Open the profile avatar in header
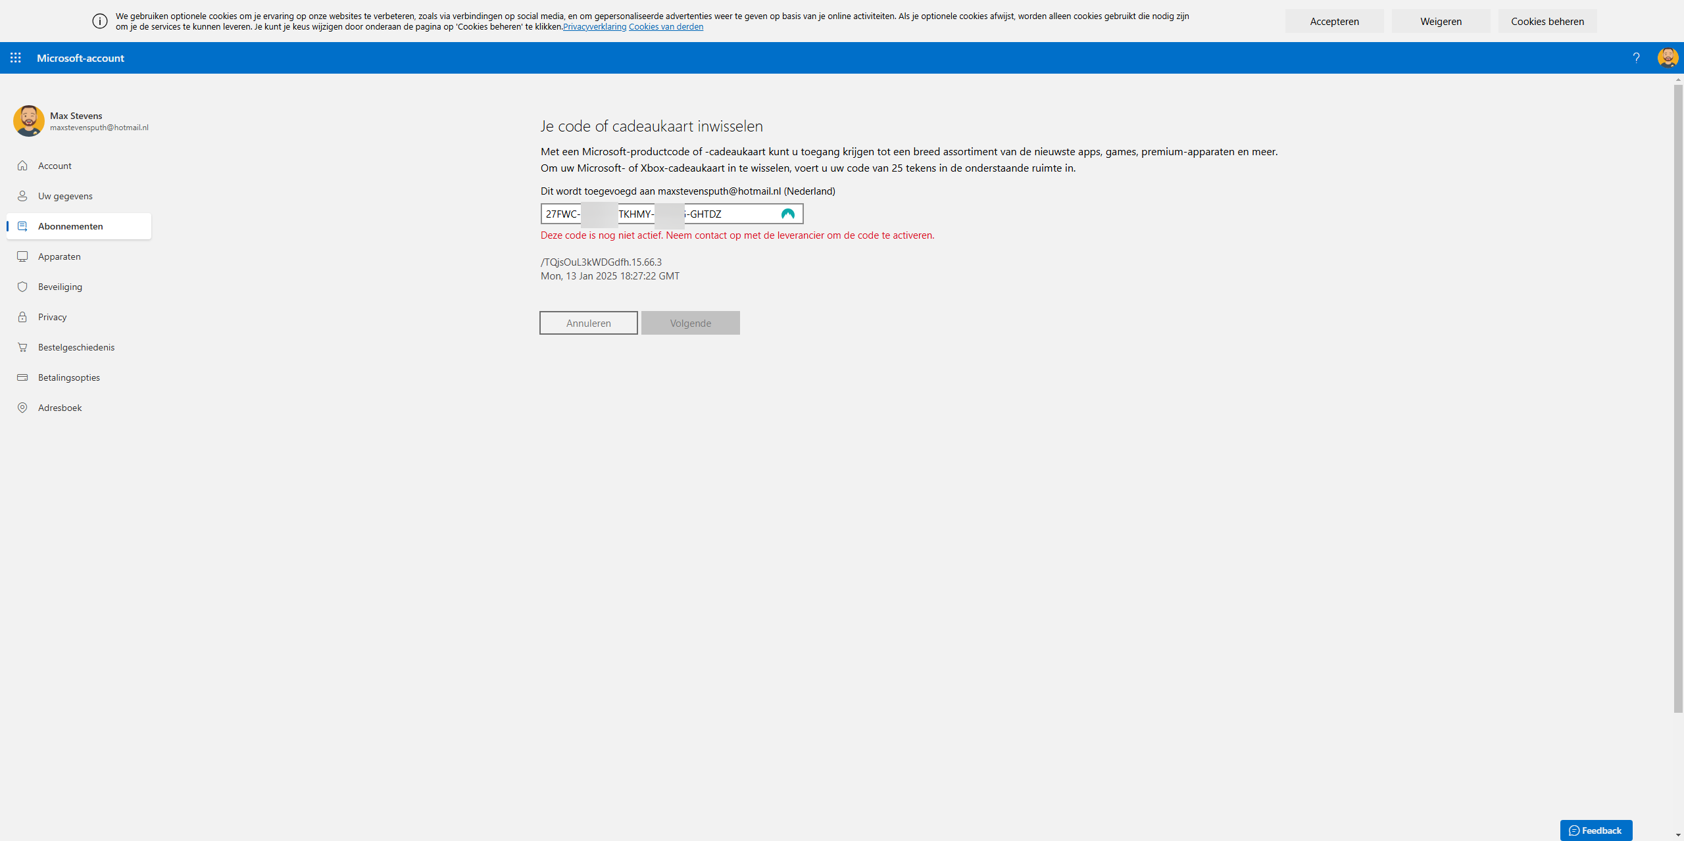The image size is (1684, 841). [x=1668, y=58]
